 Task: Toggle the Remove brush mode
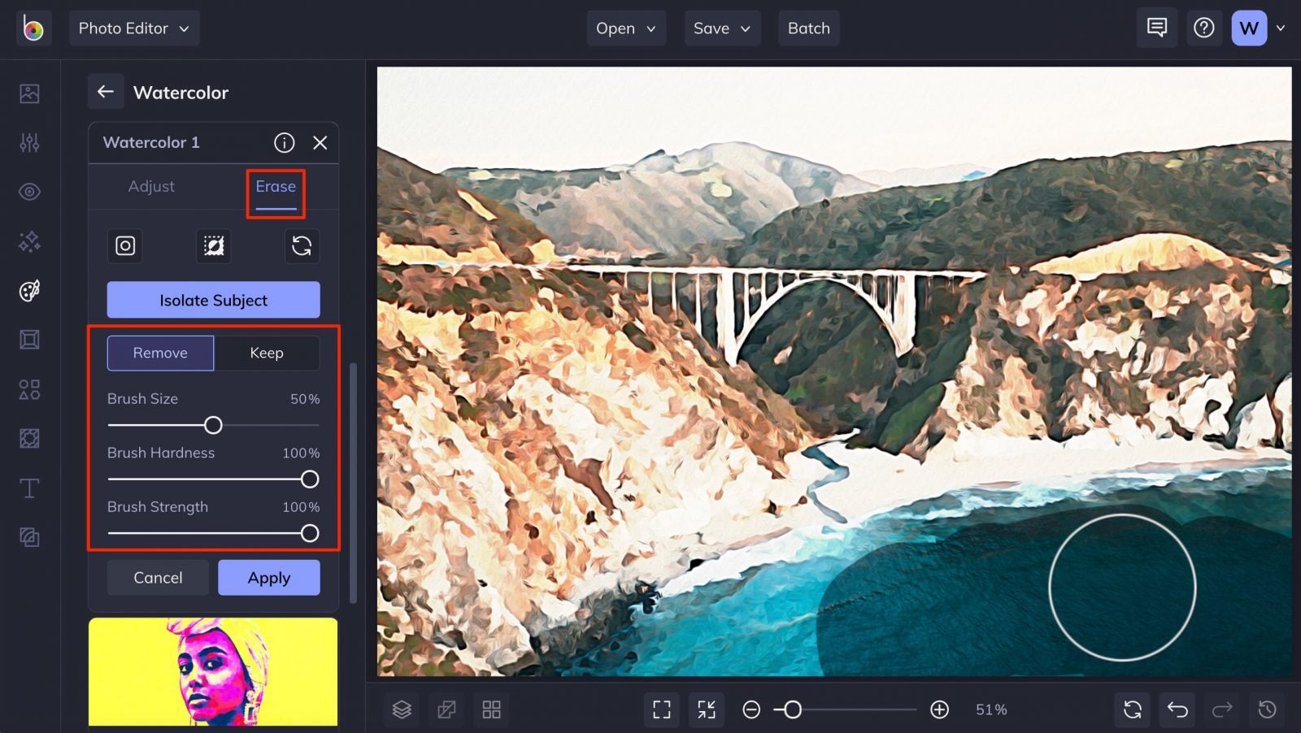pyautogui.click(x=159, y=353)
